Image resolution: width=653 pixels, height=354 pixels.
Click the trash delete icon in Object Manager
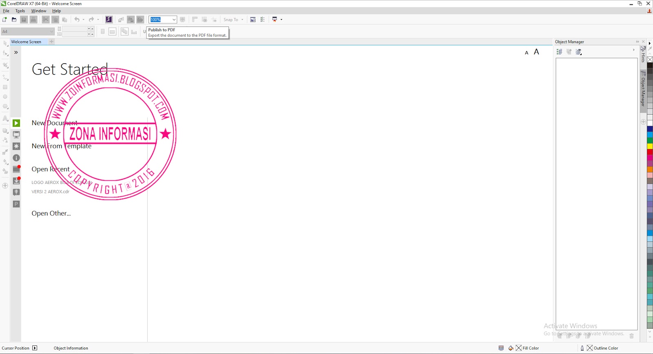(x=631, y=336)
